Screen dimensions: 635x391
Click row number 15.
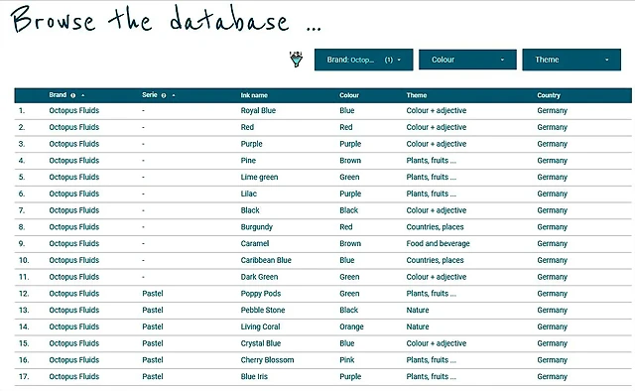pyautogui.click(x=24, y=343)
